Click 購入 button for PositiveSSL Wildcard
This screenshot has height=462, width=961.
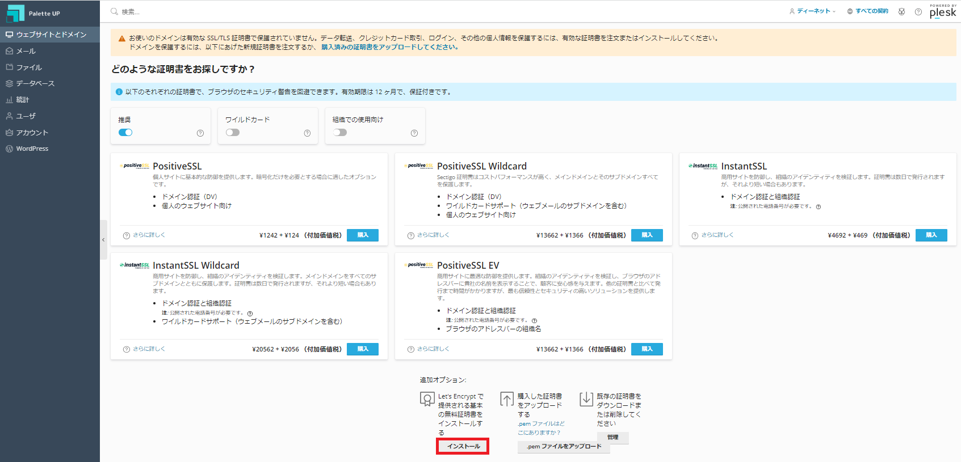point(647,235)
